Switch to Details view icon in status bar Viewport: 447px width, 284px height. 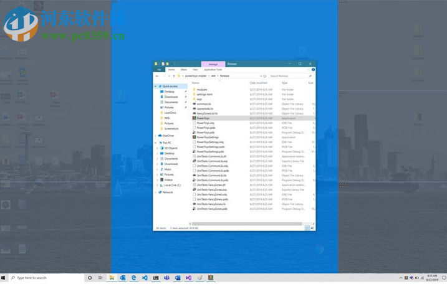point(307,228)
